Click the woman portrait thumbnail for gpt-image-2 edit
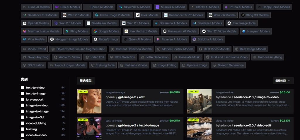This screenshot has height=140, width=300. [89, 101]
